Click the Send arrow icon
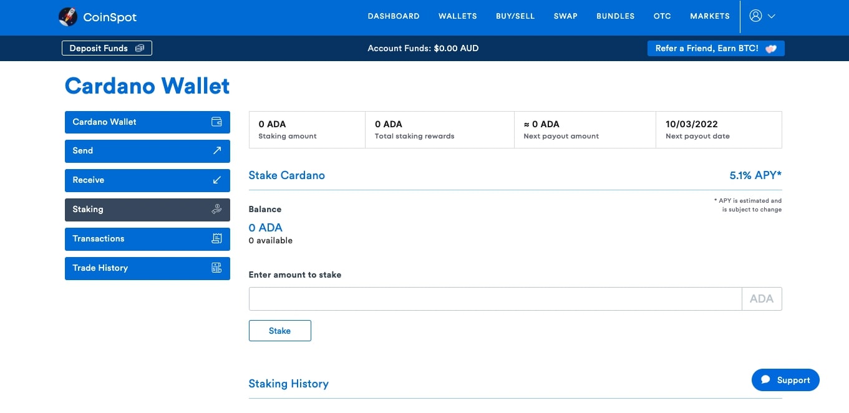Screen dimensions: 849x413 [x=217, y=150]
